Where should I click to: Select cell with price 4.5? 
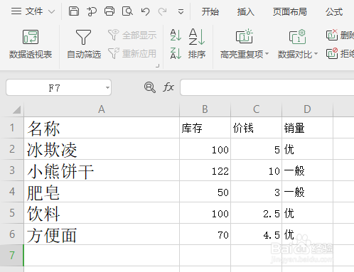click(x=256, y=234)
